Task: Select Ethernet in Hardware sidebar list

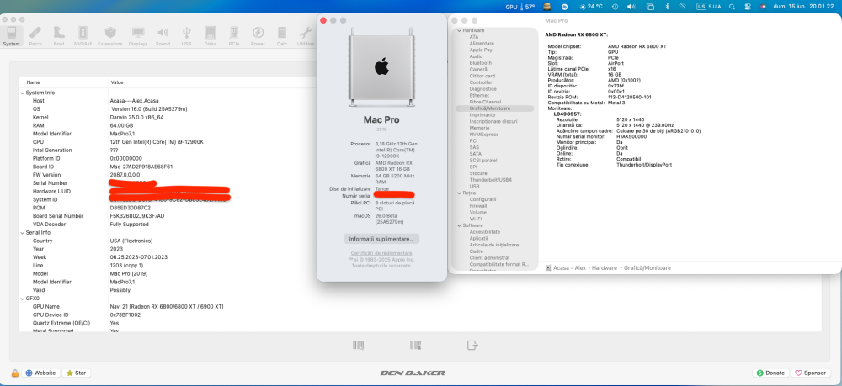Action: click(479, 95)
